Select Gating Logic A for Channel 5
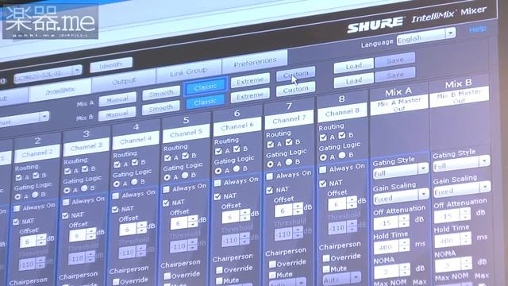508x286 pixels. 167,178
